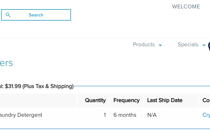Open the Products menu
210x136 pixels.
(x=144, y=45)
